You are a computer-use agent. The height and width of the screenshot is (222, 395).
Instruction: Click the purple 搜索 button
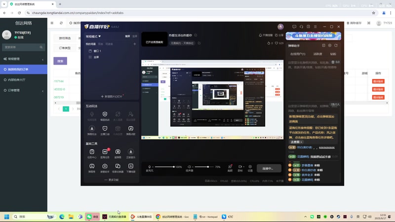(60, 61)
